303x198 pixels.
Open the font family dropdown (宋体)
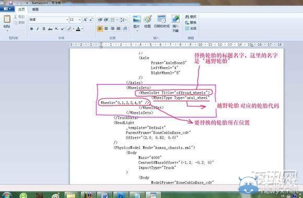pyautogui.click(x=49, y=19)
